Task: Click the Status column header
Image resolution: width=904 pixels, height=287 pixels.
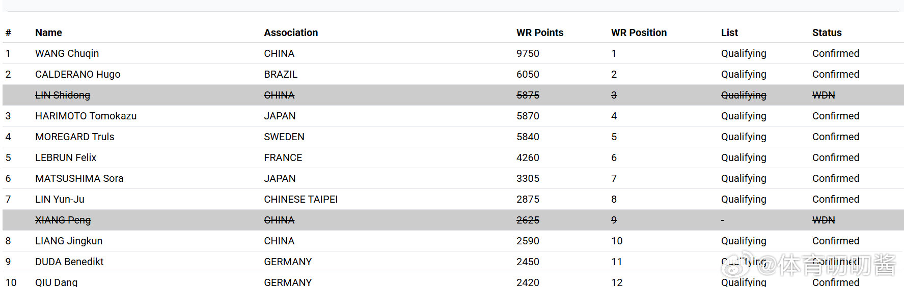Action: click(x=826, y=33)
